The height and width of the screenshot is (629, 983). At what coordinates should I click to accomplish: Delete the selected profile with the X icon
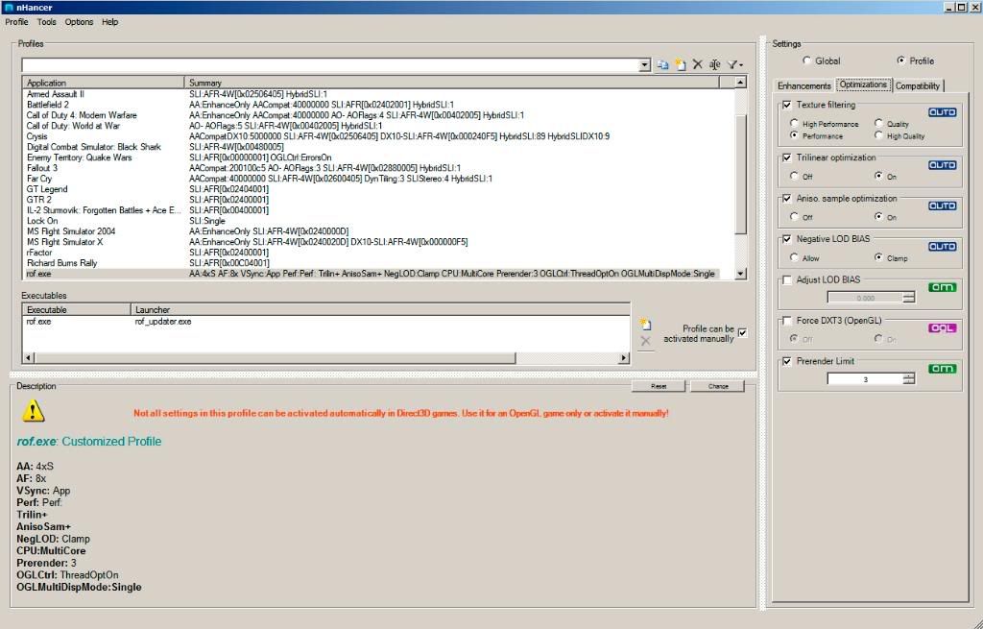point(697,64)
